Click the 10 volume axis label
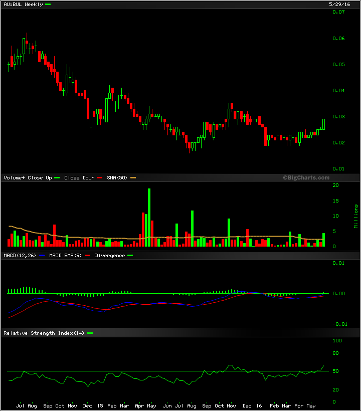The height and width of the screenshot is (411, 361). [335, 216]
